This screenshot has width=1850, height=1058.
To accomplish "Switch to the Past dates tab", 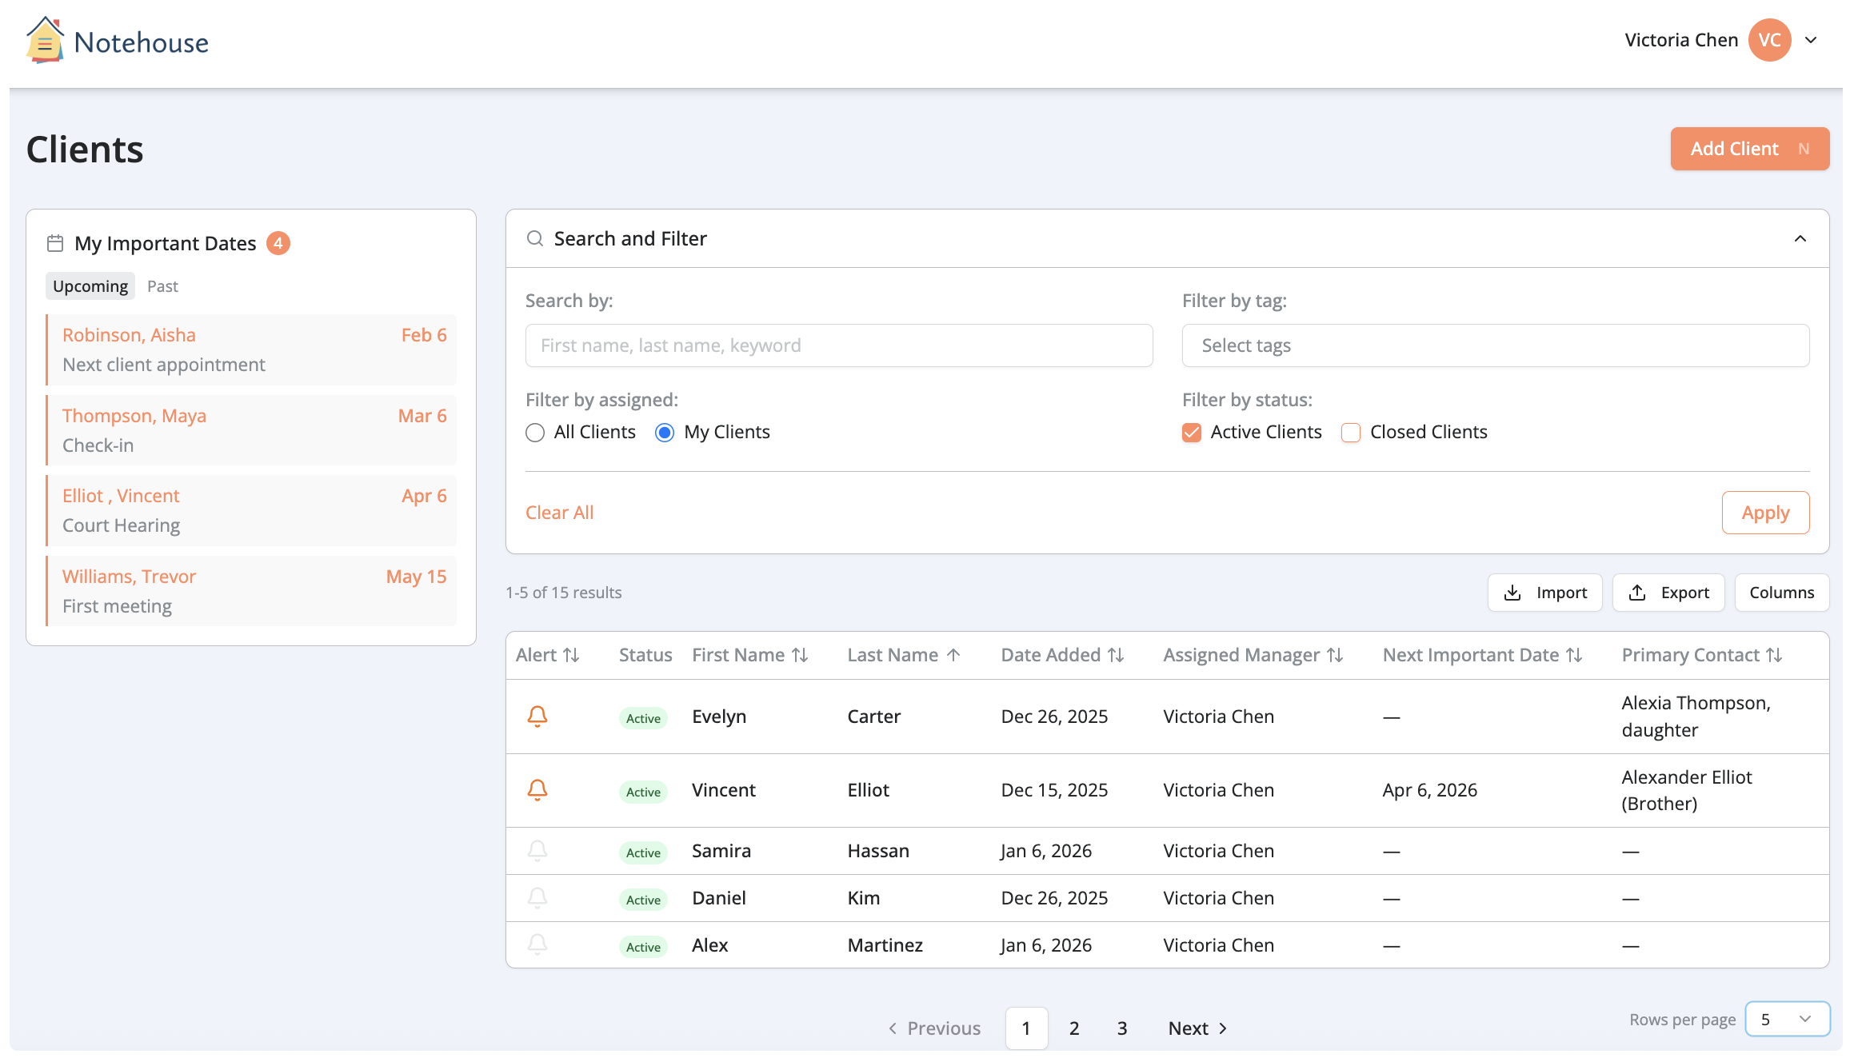I will [162, 286].
